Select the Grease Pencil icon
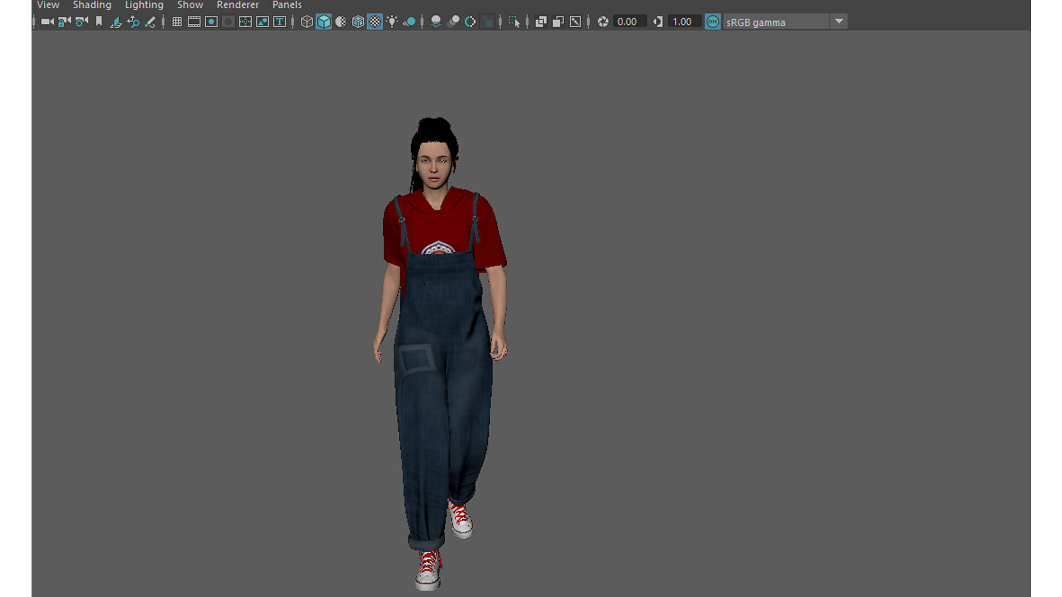 click(x=150, y=22)
